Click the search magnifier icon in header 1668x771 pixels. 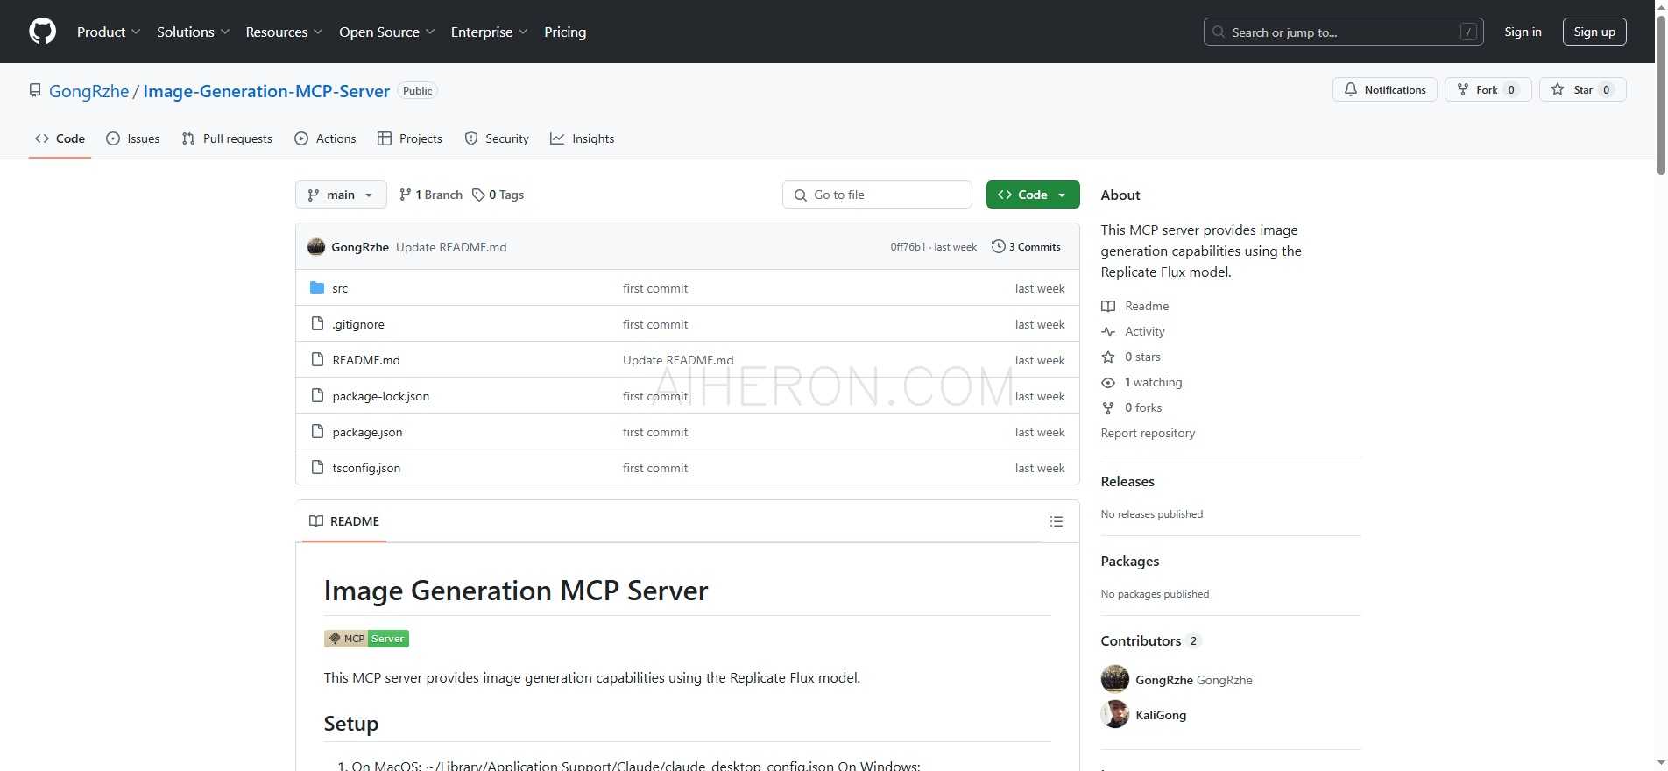click(1219, 32)
